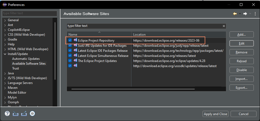Select the usssdk/updates/release/latest location cell

click(175, 66)
